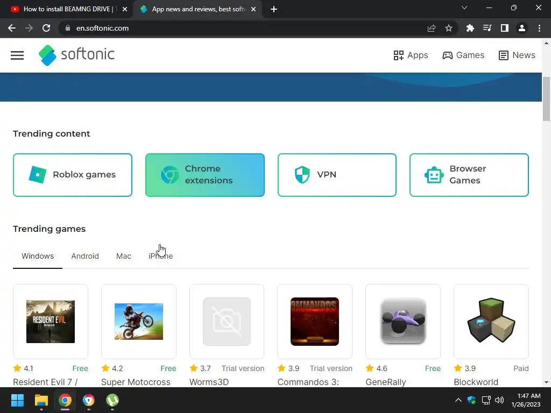Screen dimensions: 551x413
Task: Open File Explorer from the taskbar
Action: tap(41, 400)
